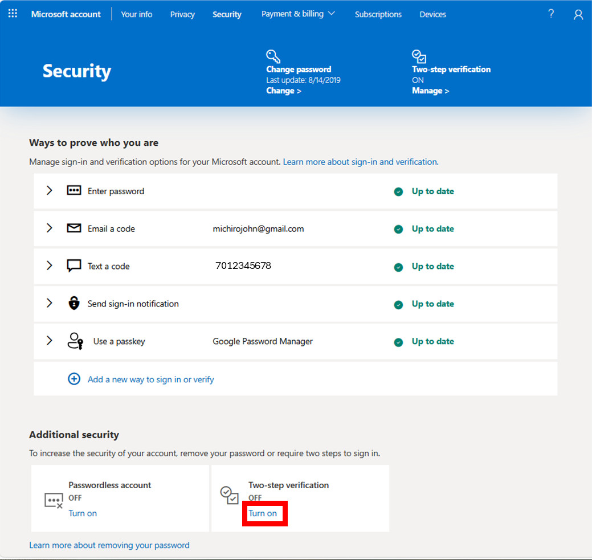Click Manage > for two-step verification

(430, 91)
